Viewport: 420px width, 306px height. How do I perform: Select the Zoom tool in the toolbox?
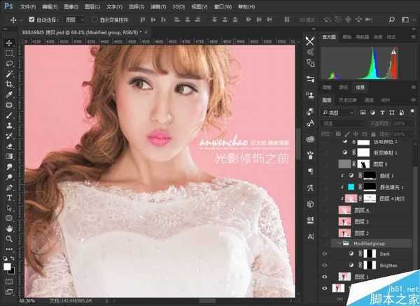9,239
